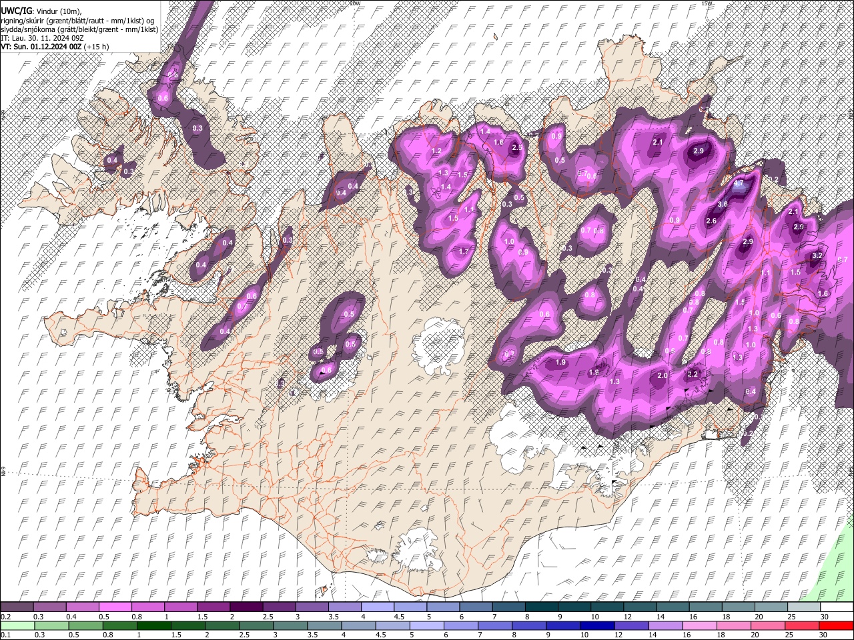Click the 20W longitude label at the top edge
854x640 pixels.
click(x=354, y=3)
